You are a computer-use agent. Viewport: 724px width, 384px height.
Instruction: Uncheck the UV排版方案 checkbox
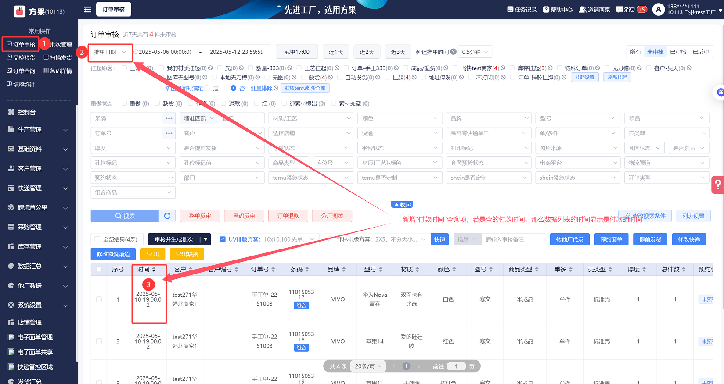pos(223,239)
